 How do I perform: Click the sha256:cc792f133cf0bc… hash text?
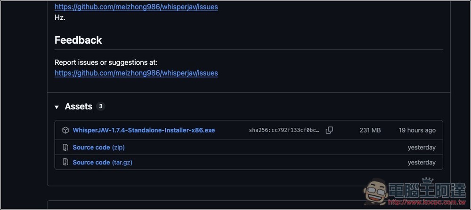point(284,130)
